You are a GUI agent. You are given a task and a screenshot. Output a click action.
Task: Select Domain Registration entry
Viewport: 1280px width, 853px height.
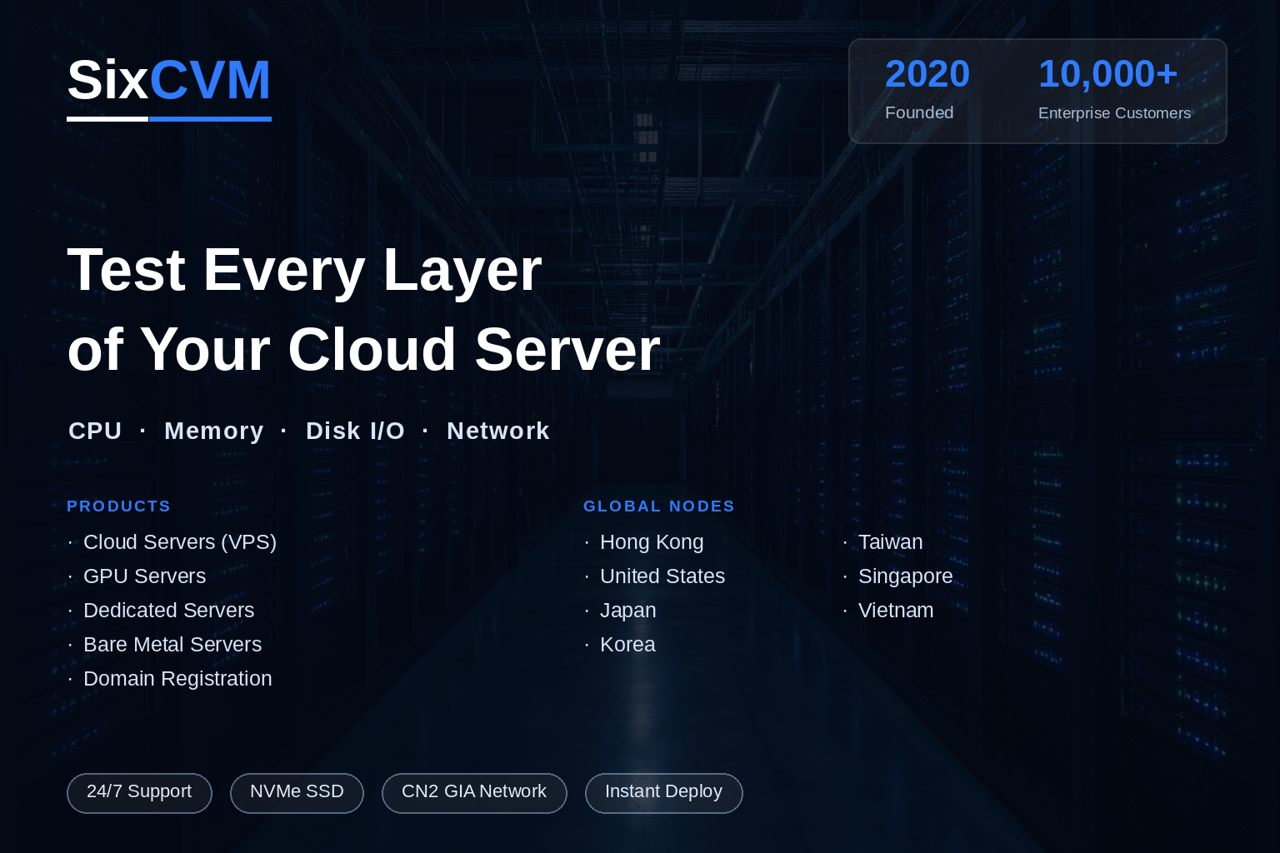click(177, 679)
